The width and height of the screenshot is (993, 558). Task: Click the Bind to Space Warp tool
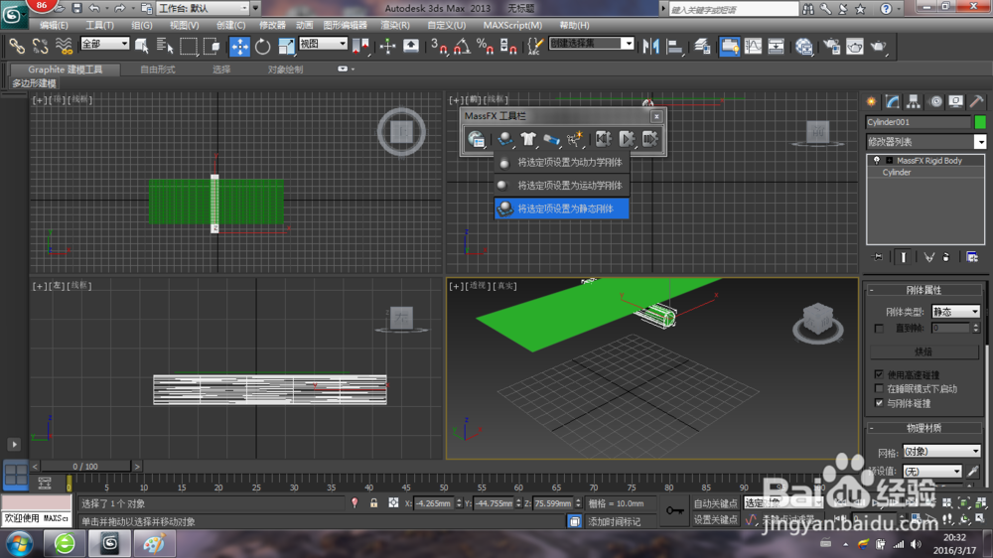pyautogui.click(x=64, y=47)
